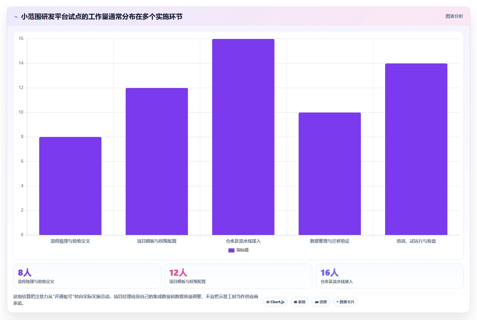
Task: Click the y-axis tick value 4
Action: point(22,186)
